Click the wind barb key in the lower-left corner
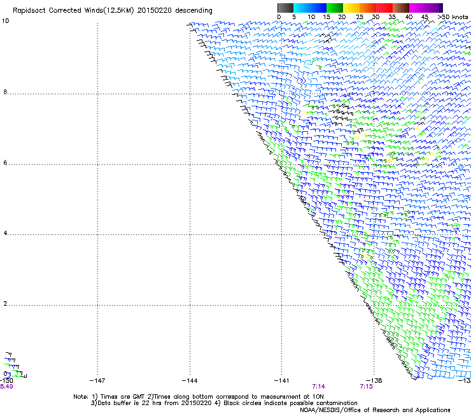The width and height of the screenshot is (471, 414). [15, 366]
